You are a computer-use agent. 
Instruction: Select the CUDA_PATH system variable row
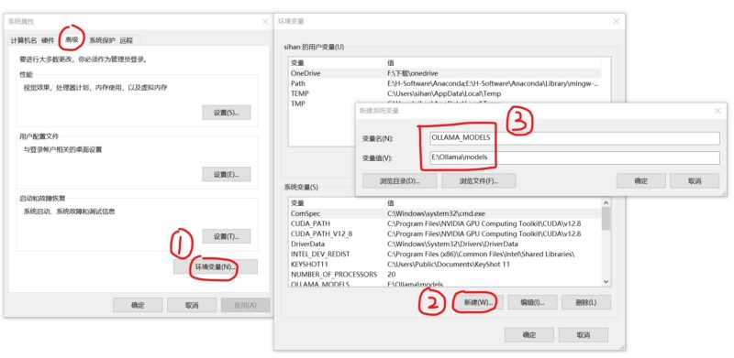[445, 223]
